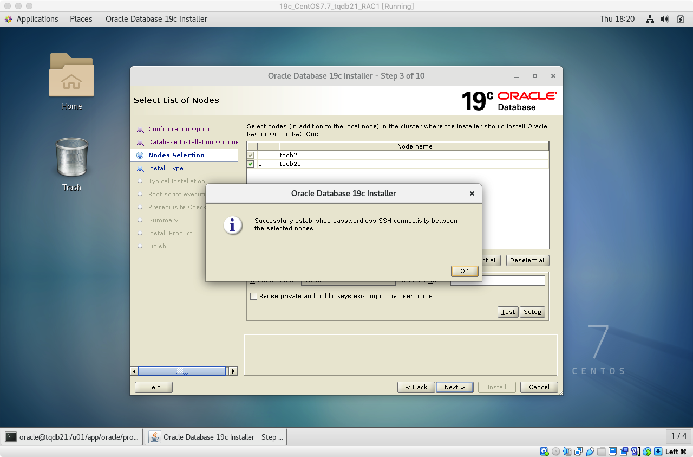Click VirtualBox USB devices status icon

590,452
